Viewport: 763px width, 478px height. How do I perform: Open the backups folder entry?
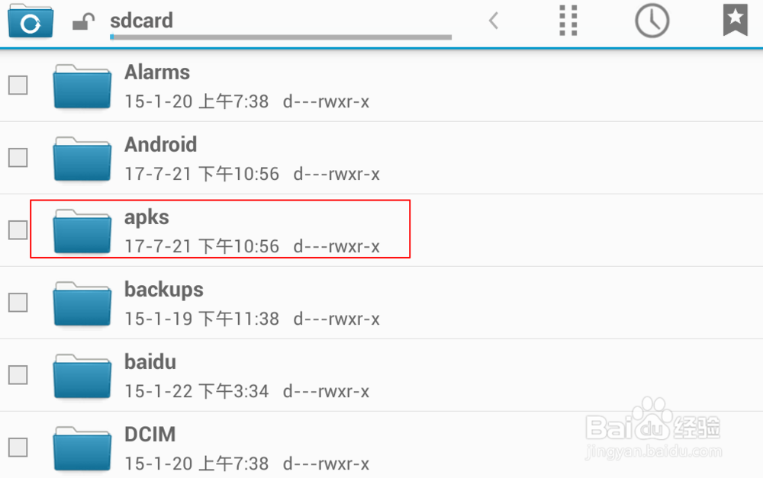(x=381, y=303)
